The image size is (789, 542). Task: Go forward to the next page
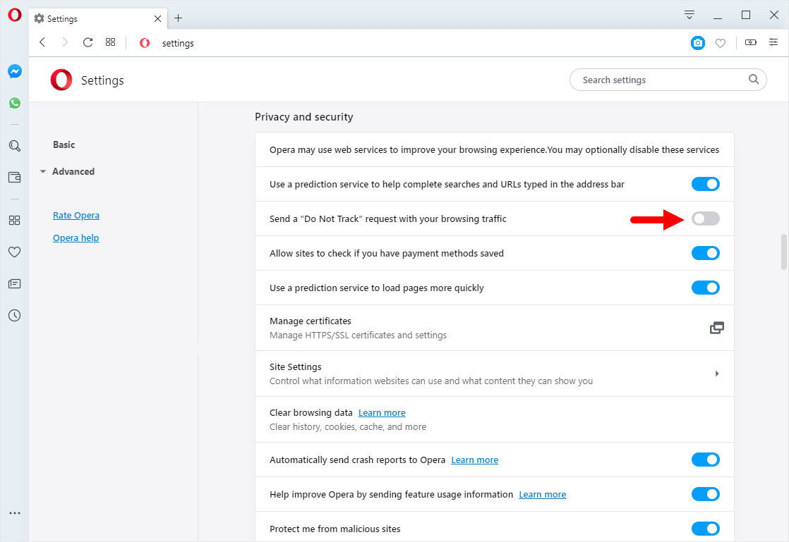(x=65, y=42)
